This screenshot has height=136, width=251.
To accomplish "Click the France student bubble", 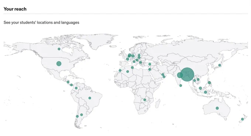I will tap(128, 59).
